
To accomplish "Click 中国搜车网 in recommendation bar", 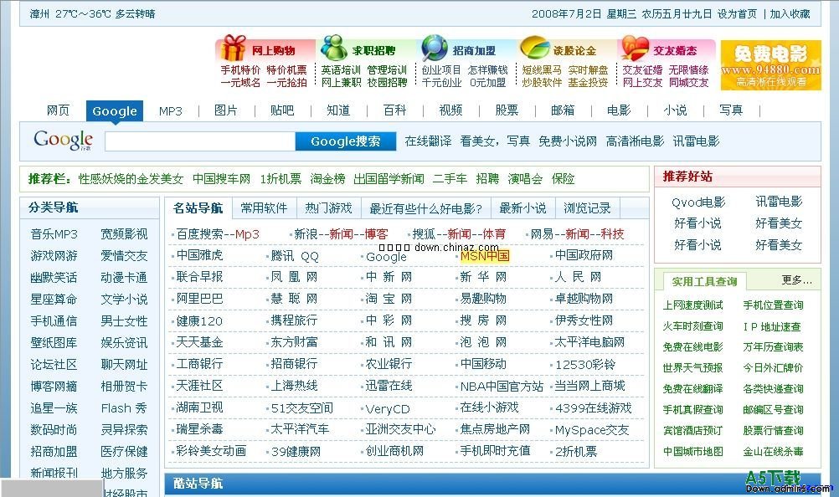I will (x=222, y=178).
